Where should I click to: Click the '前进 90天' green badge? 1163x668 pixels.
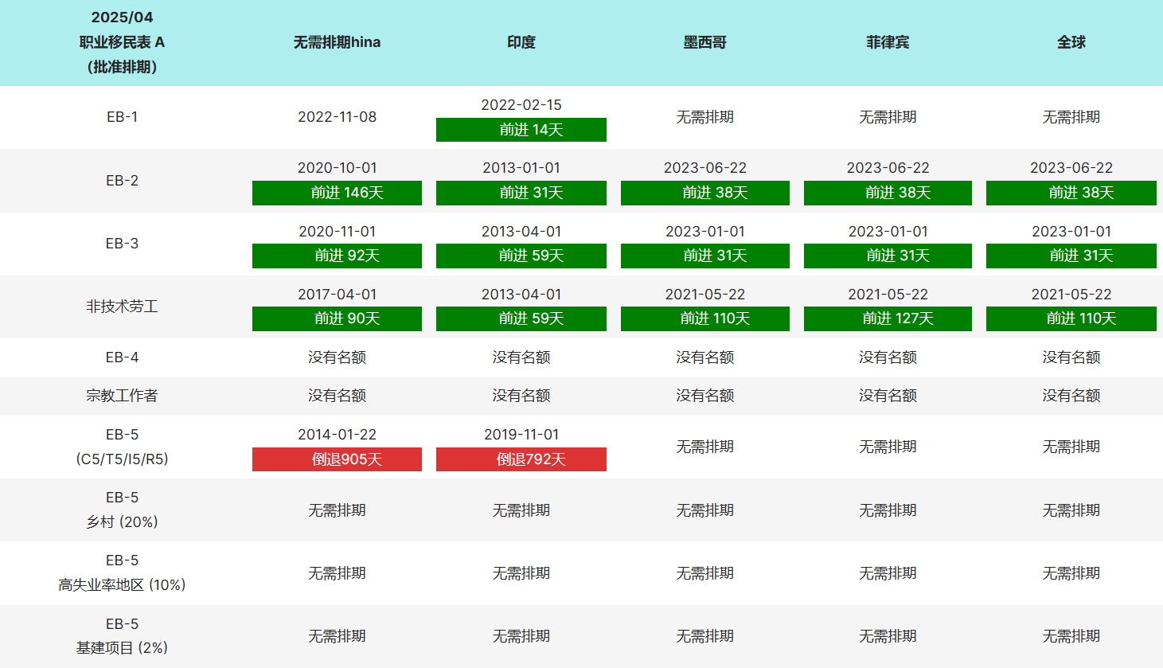point(337,318)
